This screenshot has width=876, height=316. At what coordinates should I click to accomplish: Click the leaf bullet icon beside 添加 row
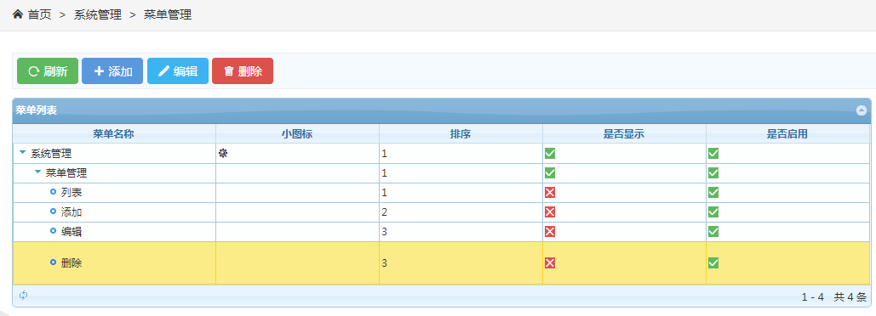point(53,212)
